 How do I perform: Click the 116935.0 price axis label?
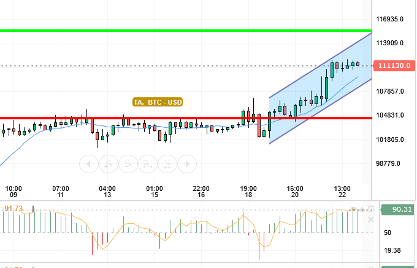389,19
